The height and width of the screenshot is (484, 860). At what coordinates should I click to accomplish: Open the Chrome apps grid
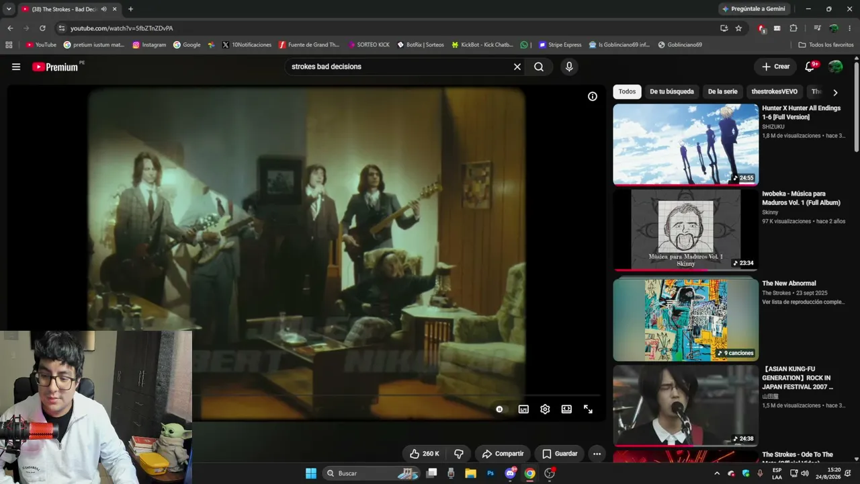[x=9, y=45]
